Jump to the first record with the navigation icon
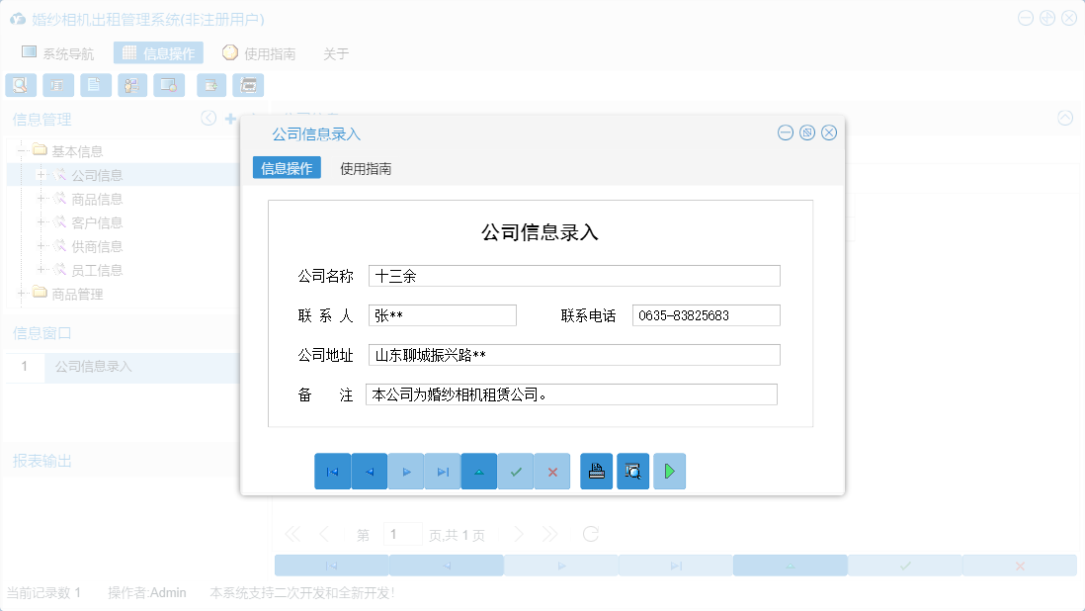Image resolution: width=1085 pixels, height=611 pixels. [333, 472]
